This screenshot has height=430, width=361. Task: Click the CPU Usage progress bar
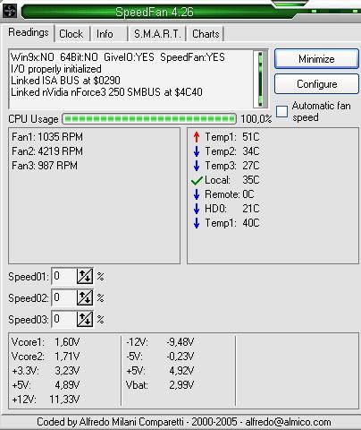(x=149, y=119)
